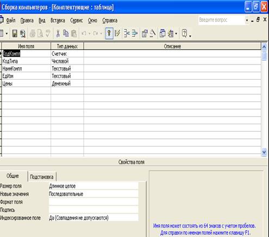Click the Insert Rows icon
The width and height of the screenshot is (269, 237).
point(127,34)
